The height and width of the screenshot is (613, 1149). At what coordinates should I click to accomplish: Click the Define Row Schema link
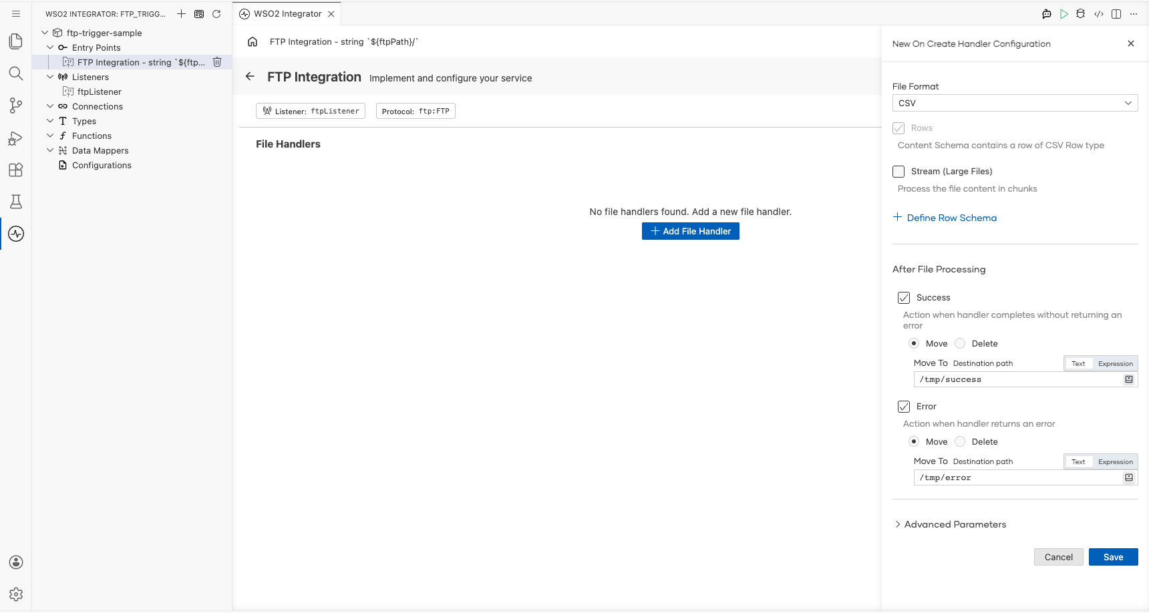pyautogui.click(x=945, y=218)
